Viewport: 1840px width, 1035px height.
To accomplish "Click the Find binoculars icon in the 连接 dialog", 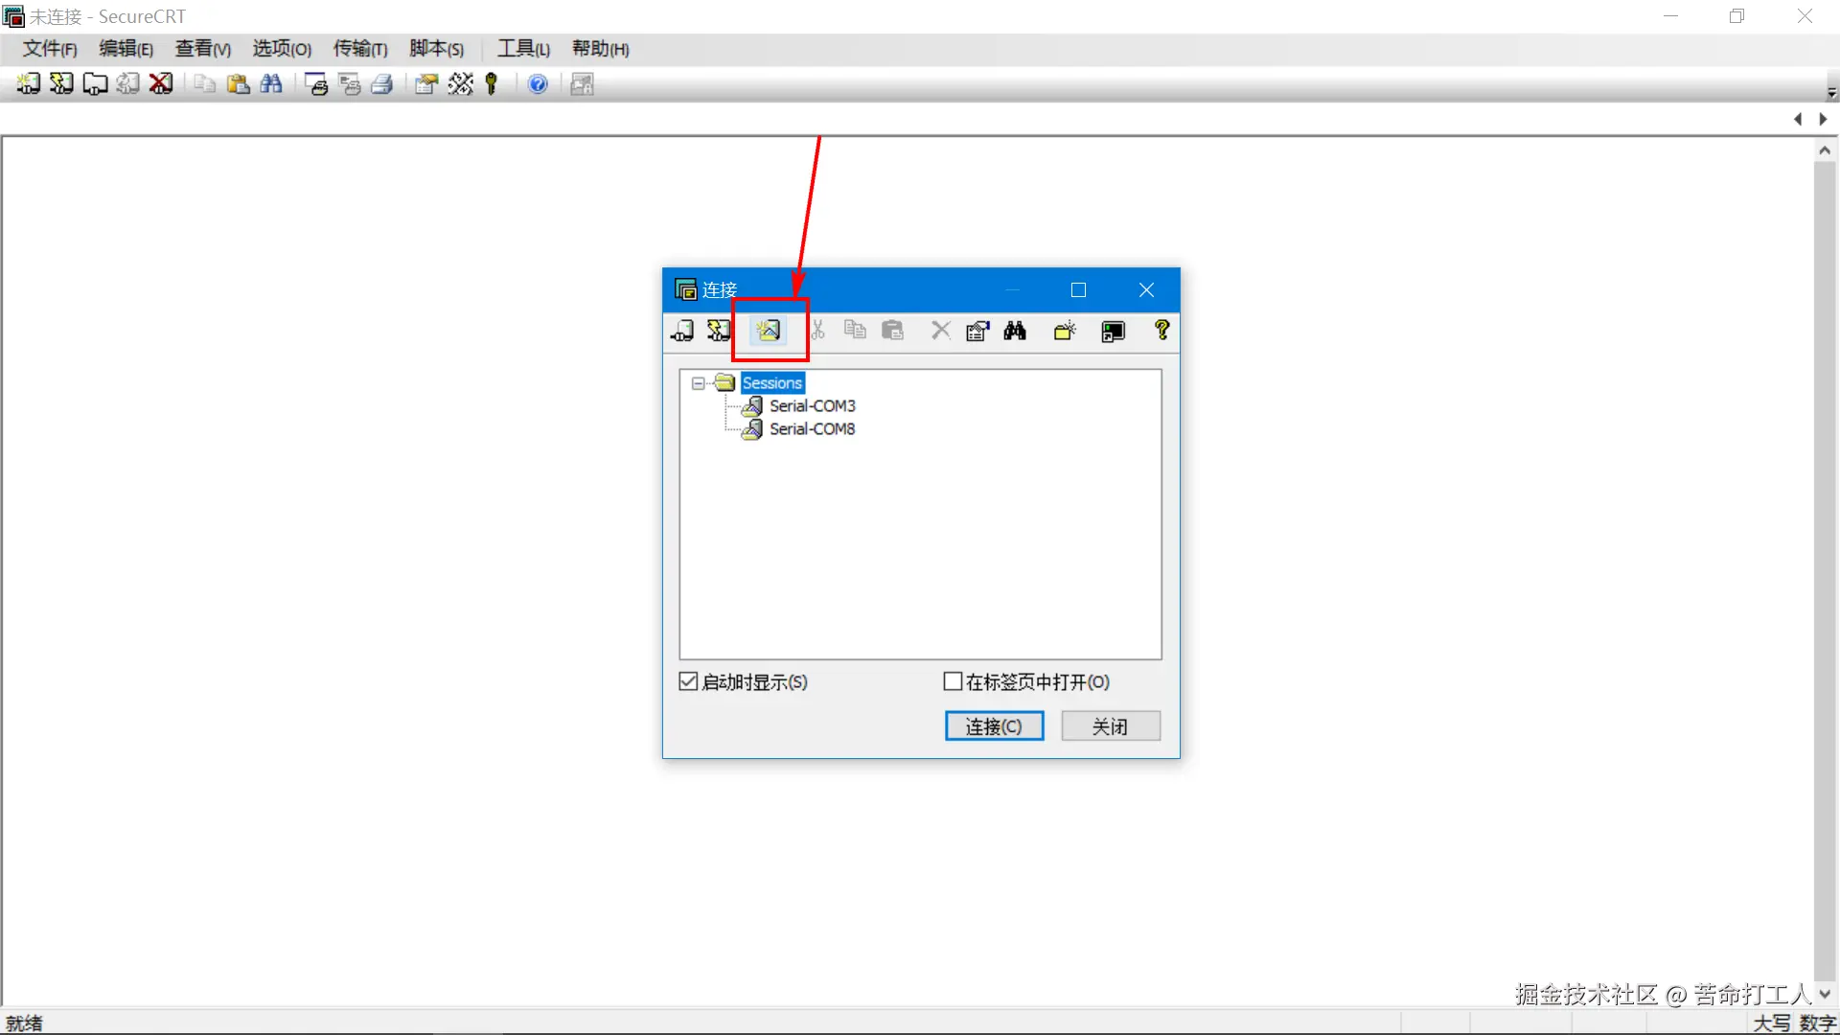I will pyautogui.click(x=1015, y=331).
